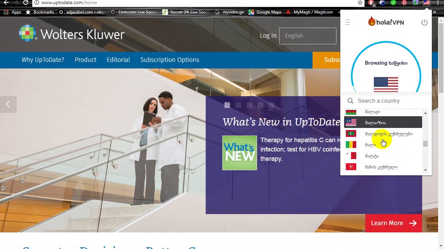The image size is (444, 249).
Task: Open Google Maps bookmark
Action: click(265, 12)
